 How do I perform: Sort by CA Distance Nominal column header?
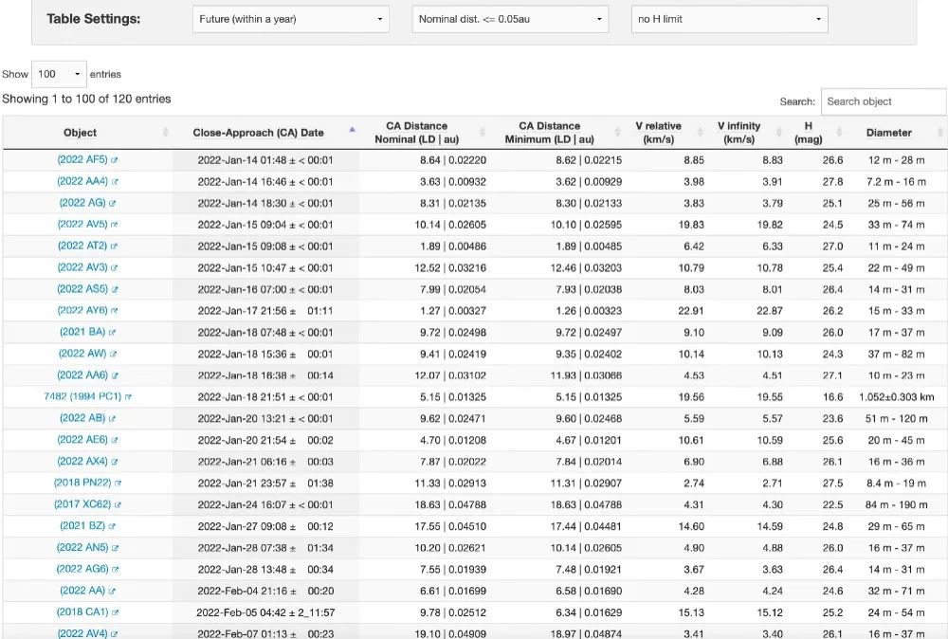click(416, 133)
